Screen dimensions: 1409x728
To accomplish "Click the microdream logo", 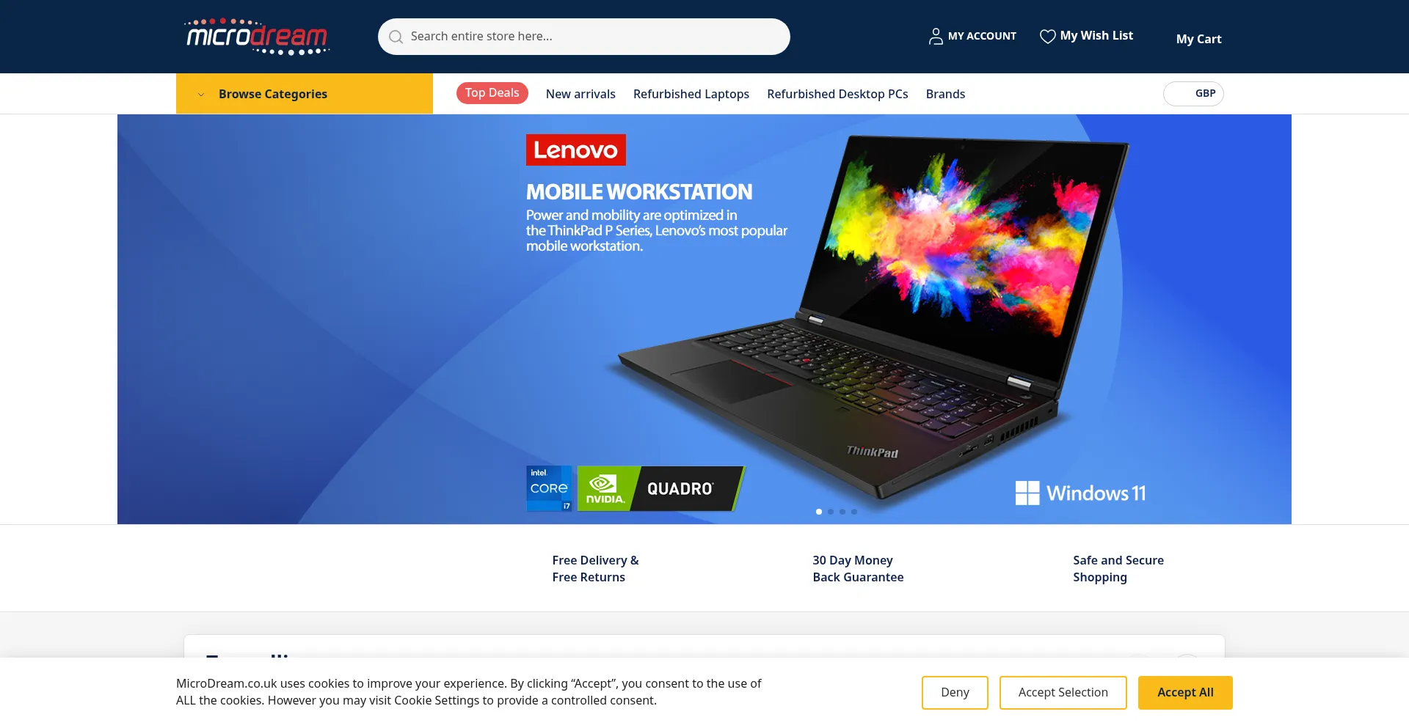I will point(257,37).
